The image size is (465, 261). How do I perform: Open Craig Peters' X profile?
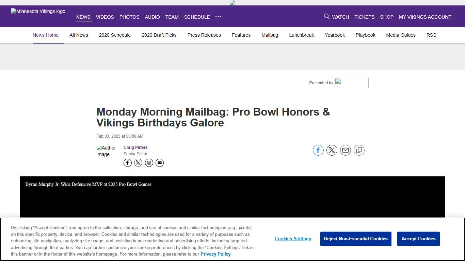pos(138,163)
